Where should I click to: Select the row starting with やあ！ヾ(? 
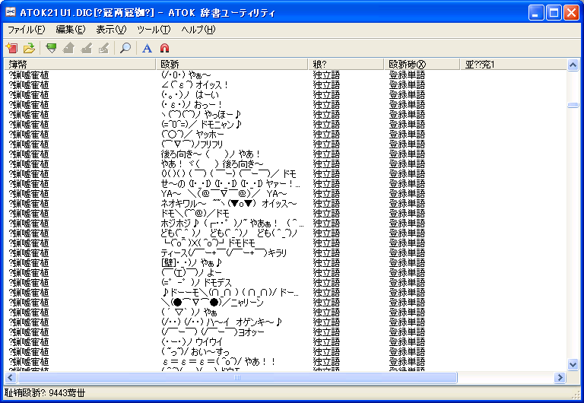285,164
